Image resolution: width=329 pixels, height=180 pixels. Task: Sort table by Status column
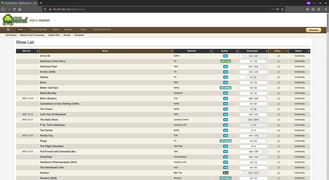(299, 51)
